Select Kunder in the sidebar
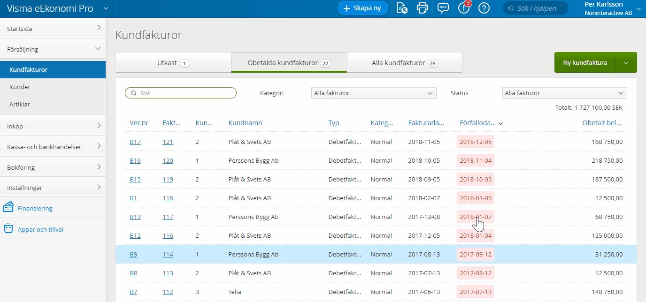The image size is (646, 302). point(53,87)
